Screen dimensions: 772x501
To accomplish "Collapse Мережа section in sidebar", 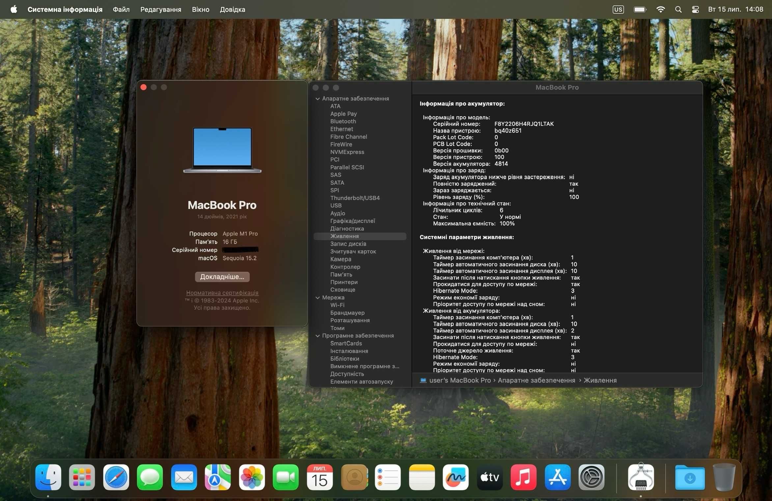I will pos(317,297).
